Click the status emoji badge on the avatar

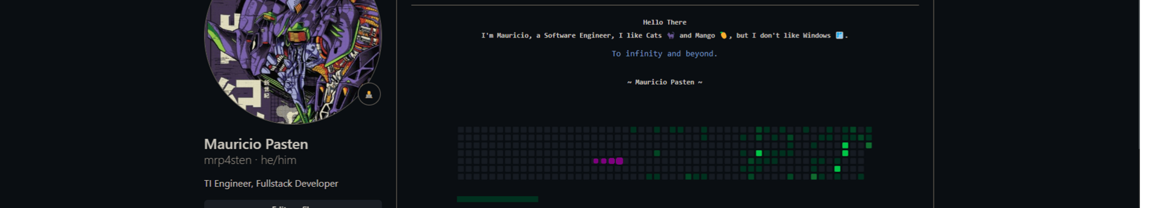(369, 94)
